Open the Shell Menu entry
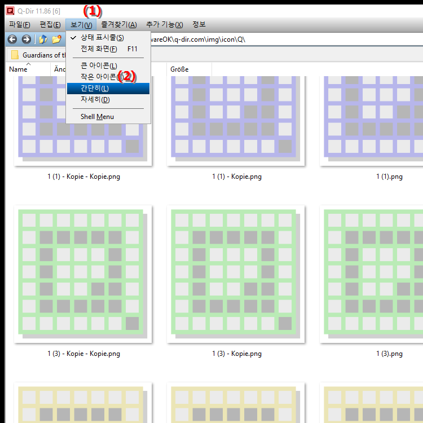 (x=97, y=117)
